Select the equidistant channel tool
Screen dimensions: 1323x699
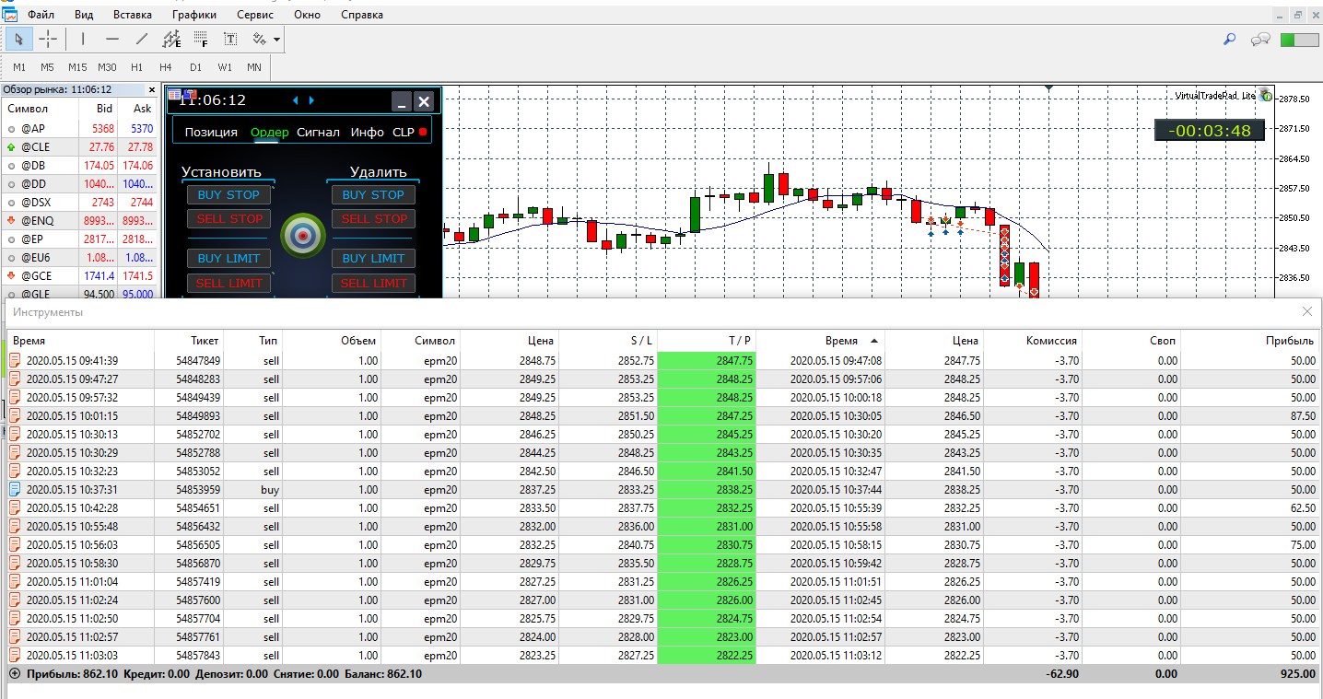pos(171,39)
